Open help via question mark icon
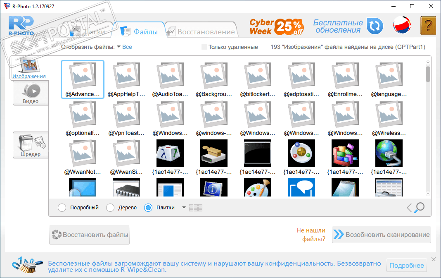The height and width of the screenshot is (278, 441). point(428,25)
